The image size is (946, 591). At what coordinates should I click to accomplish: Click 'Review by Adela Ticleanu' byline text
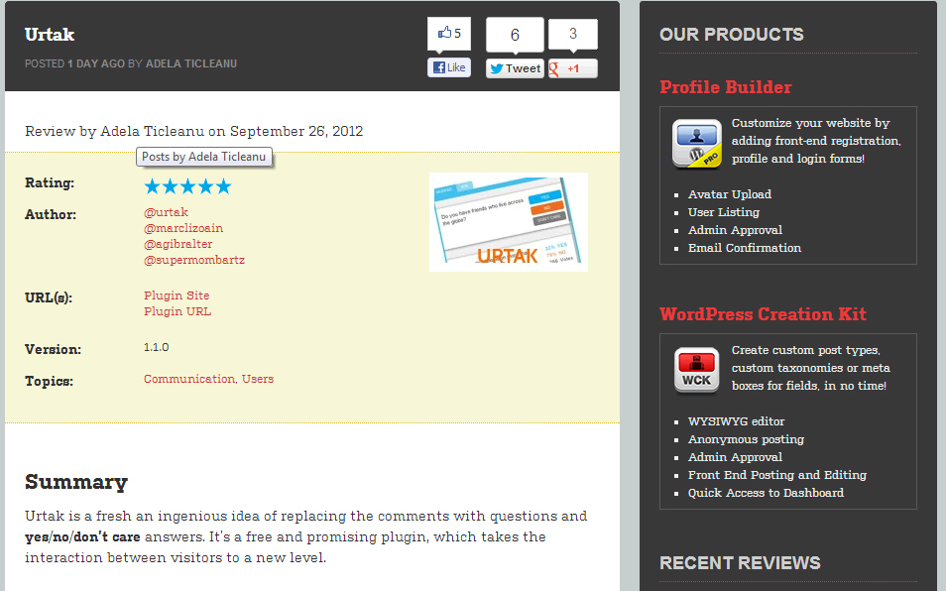pyautogui.click(x=115, y=131)
